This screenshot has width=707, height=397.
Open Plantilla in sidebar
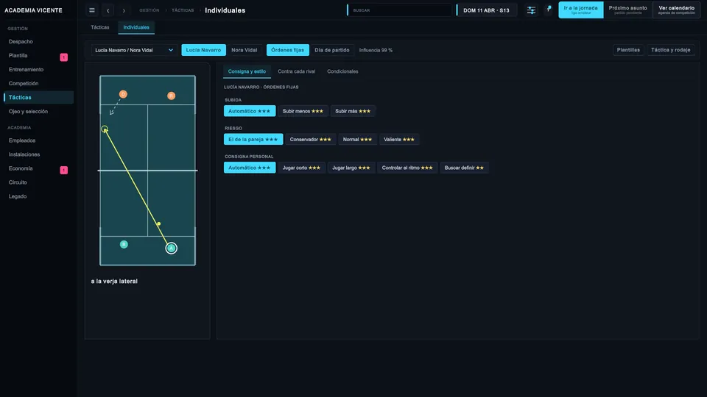(39, 55)
